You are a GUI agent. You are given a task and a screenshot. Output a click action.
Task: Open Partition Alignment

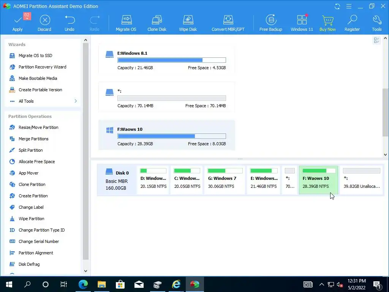(36, 253)
